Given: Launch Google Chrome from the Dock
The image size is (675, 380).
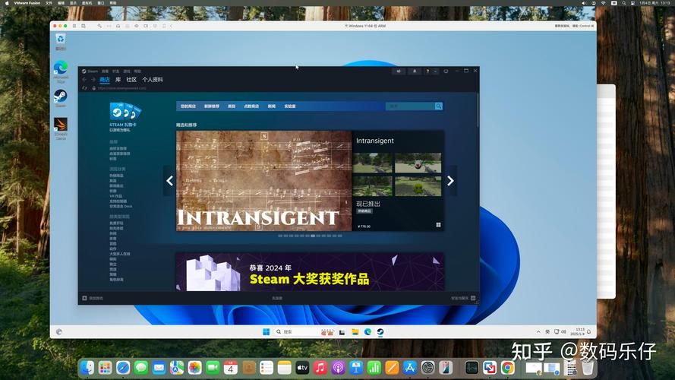Looking at the screenshot, I should coord(507,368).
